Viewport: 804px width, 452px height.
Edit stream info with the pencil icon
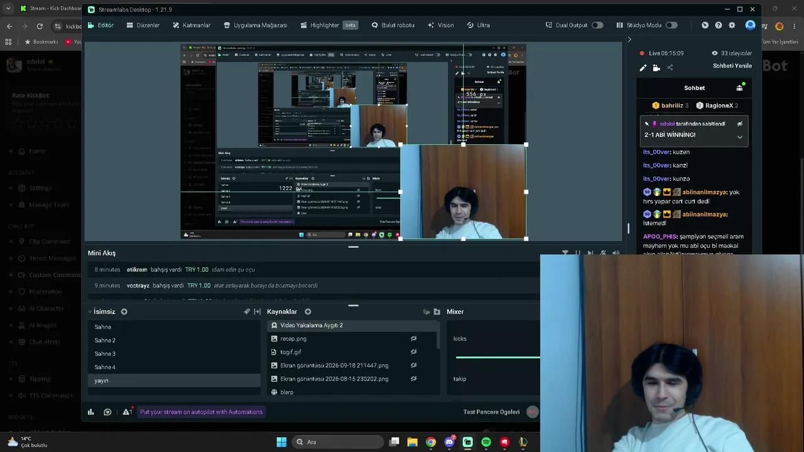point(643,68)
